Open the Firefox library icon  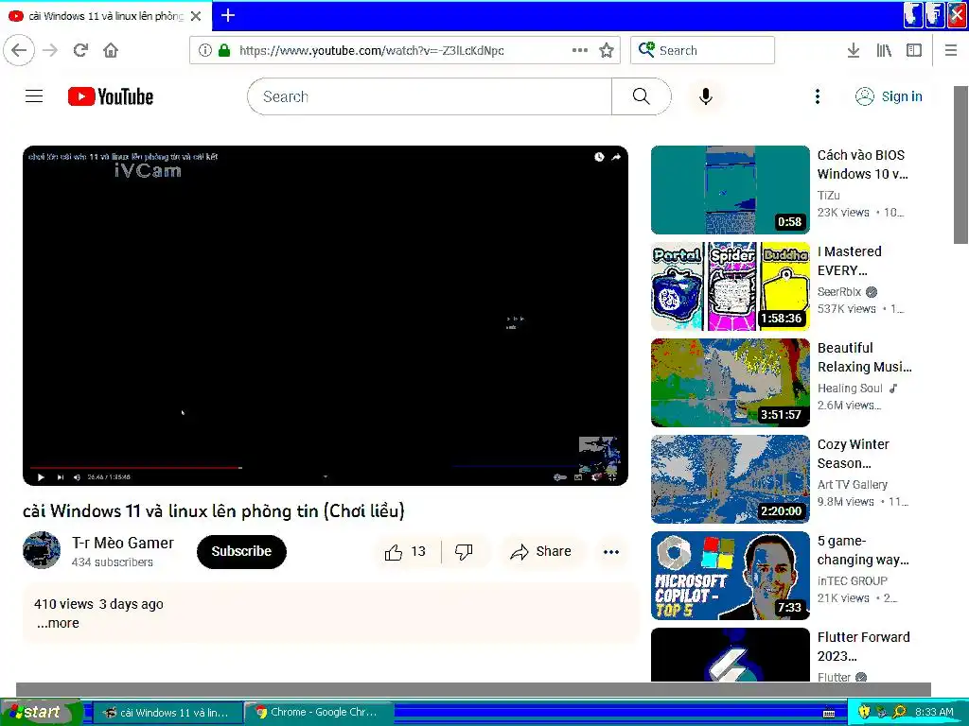point(884,50)
